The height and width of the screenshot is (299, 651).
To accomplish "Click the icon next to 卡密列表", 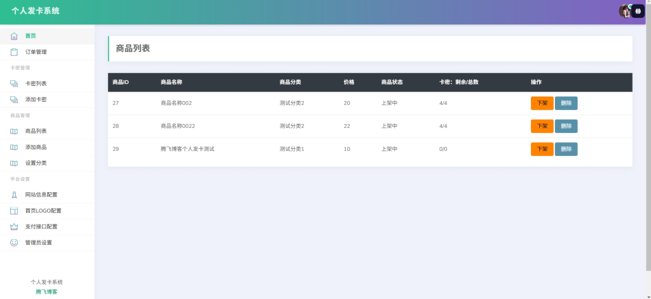I will coord(14,83).
